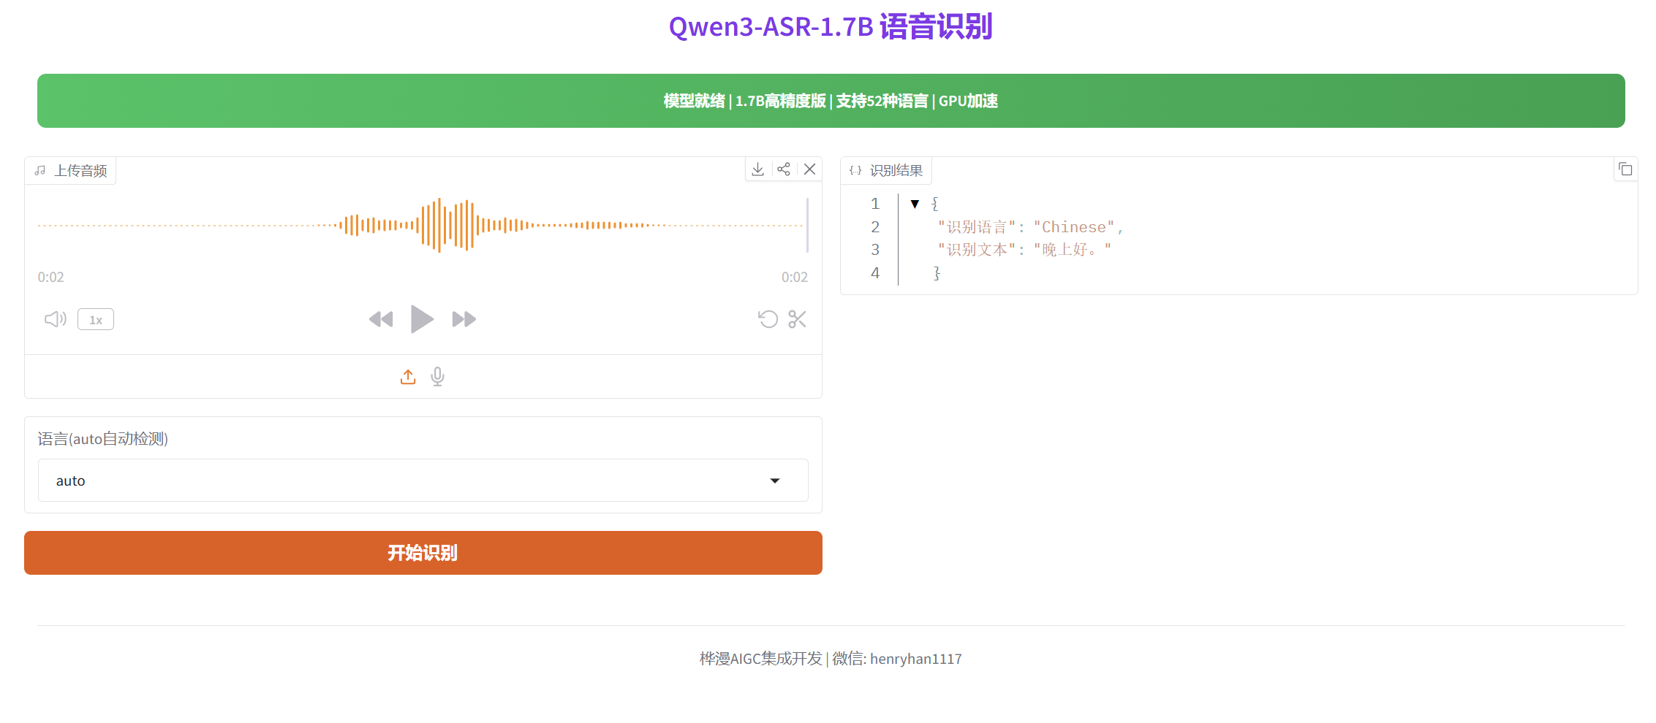This screenshot has width=1656, height=723.
Task: Trim the audio with scissors tool
Action: tap(797, 319)
